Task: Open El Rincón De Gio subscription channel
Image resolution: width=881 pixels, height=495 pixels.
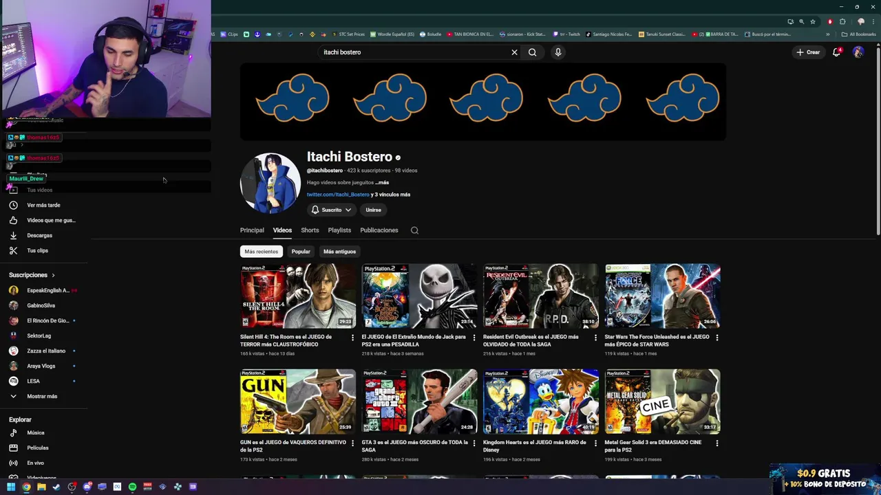Action: pos(41,320)
